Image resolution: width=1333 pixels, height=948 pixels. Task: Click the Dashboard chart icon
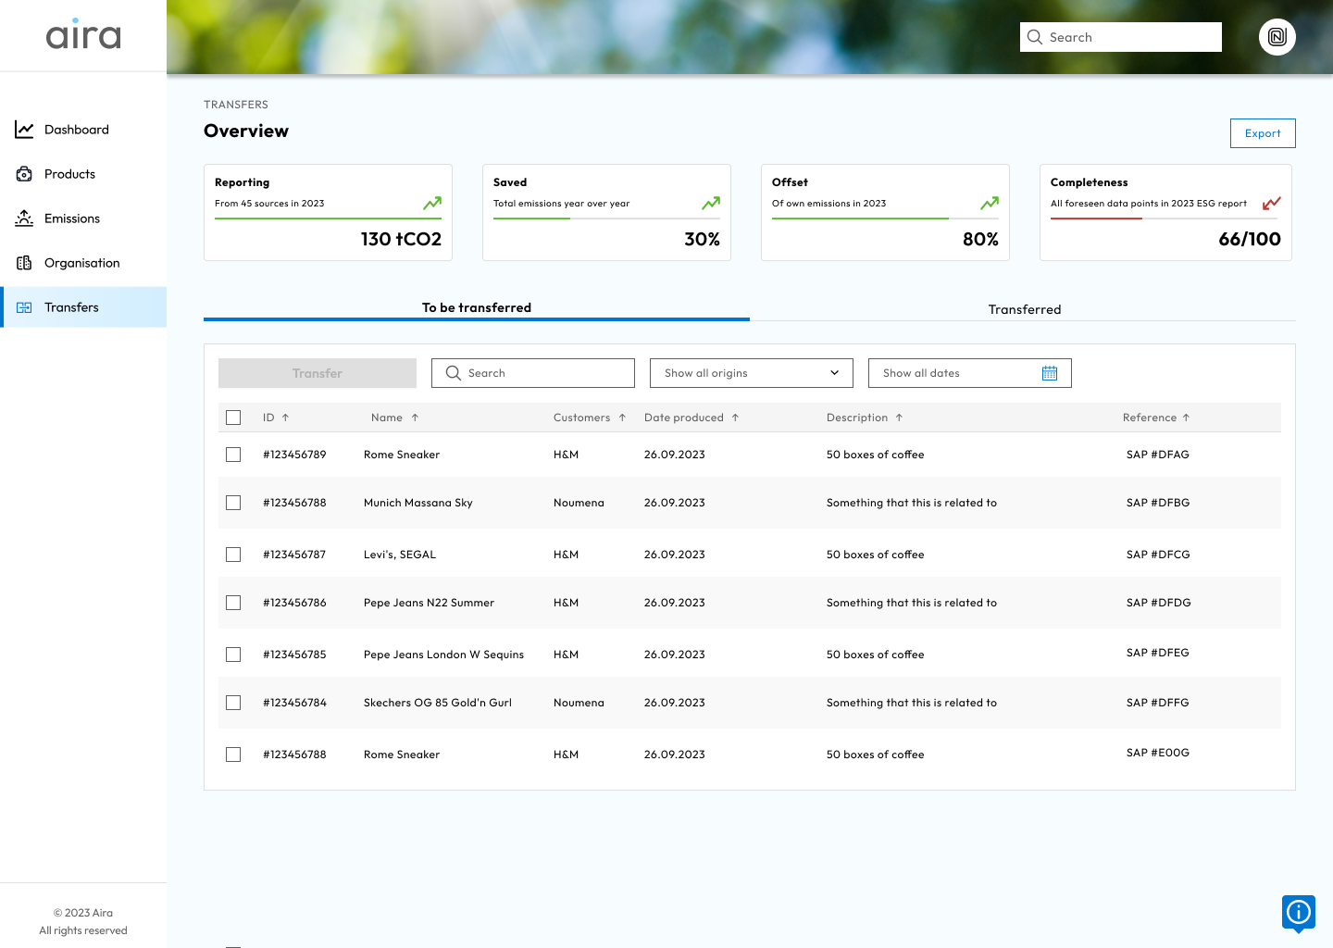(24, 130)
